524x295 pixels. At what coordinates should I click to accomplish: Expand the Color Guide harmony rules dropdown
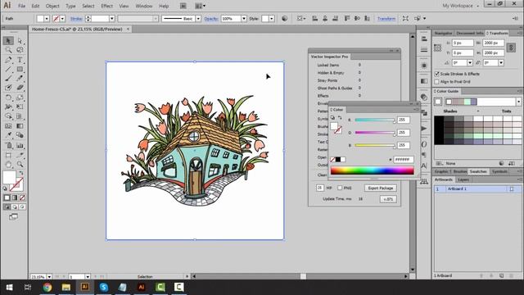(518, 102)
